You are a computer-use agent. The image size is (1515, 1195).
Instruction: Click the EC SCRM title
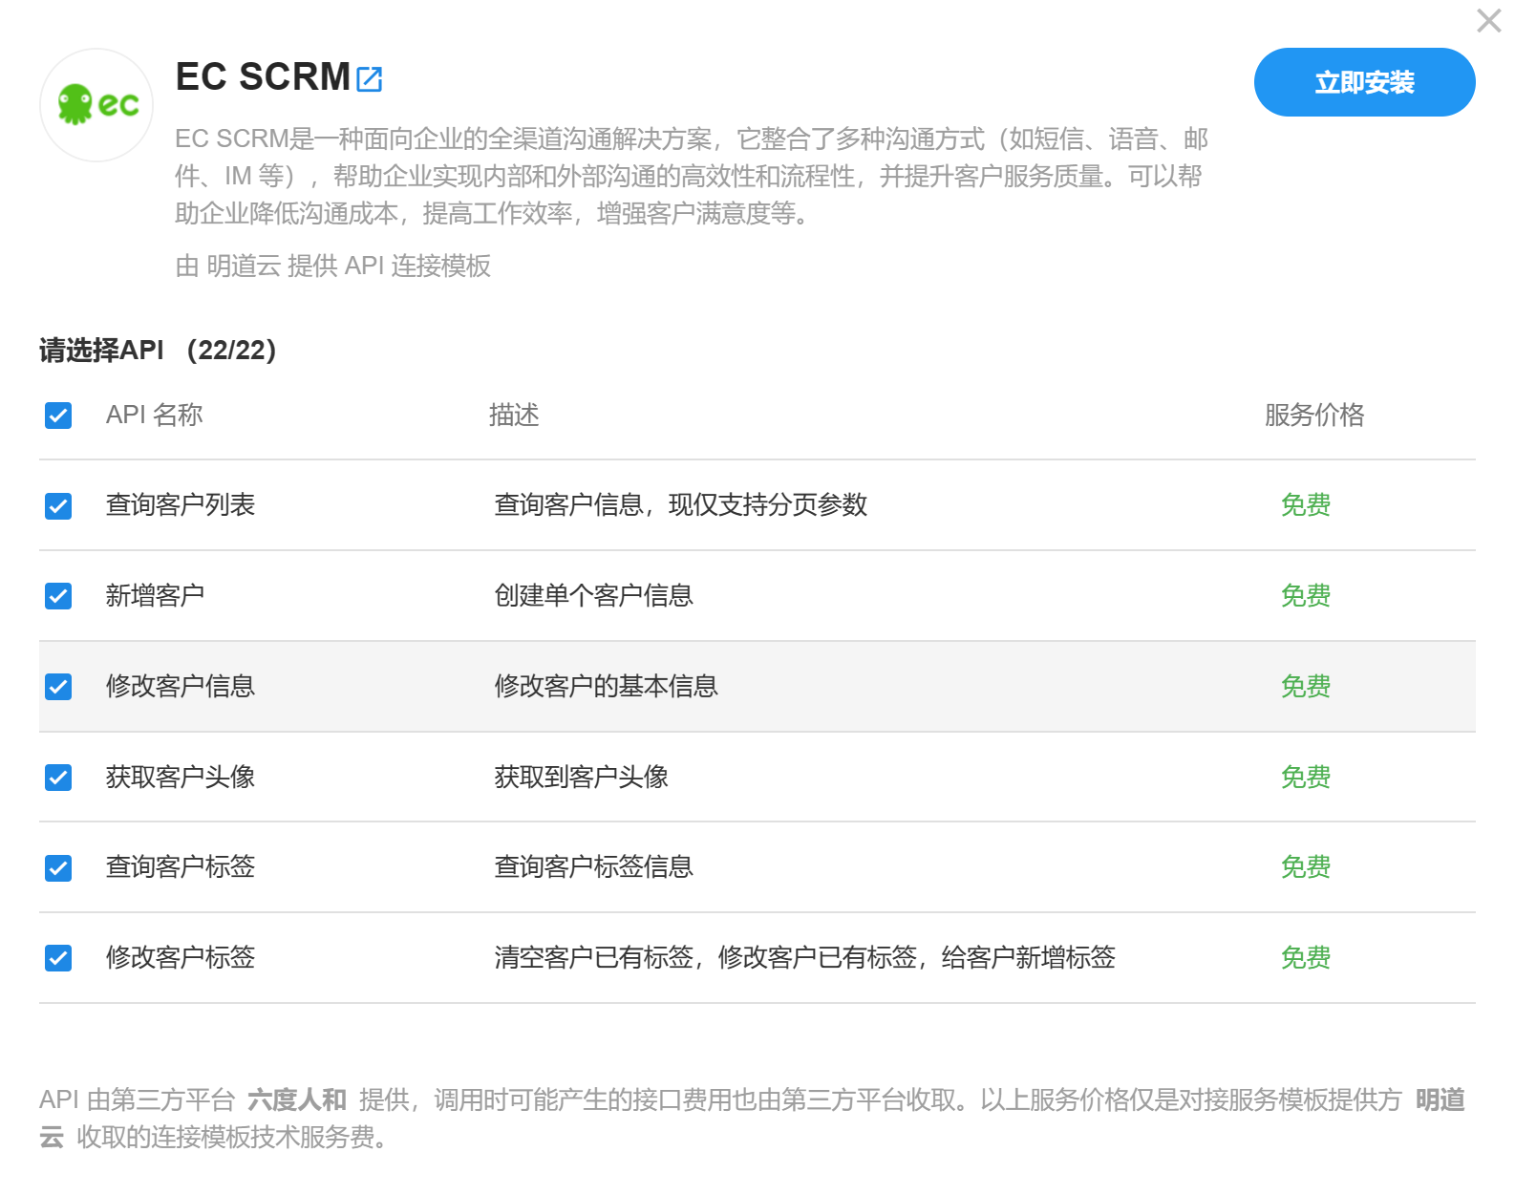263,76
